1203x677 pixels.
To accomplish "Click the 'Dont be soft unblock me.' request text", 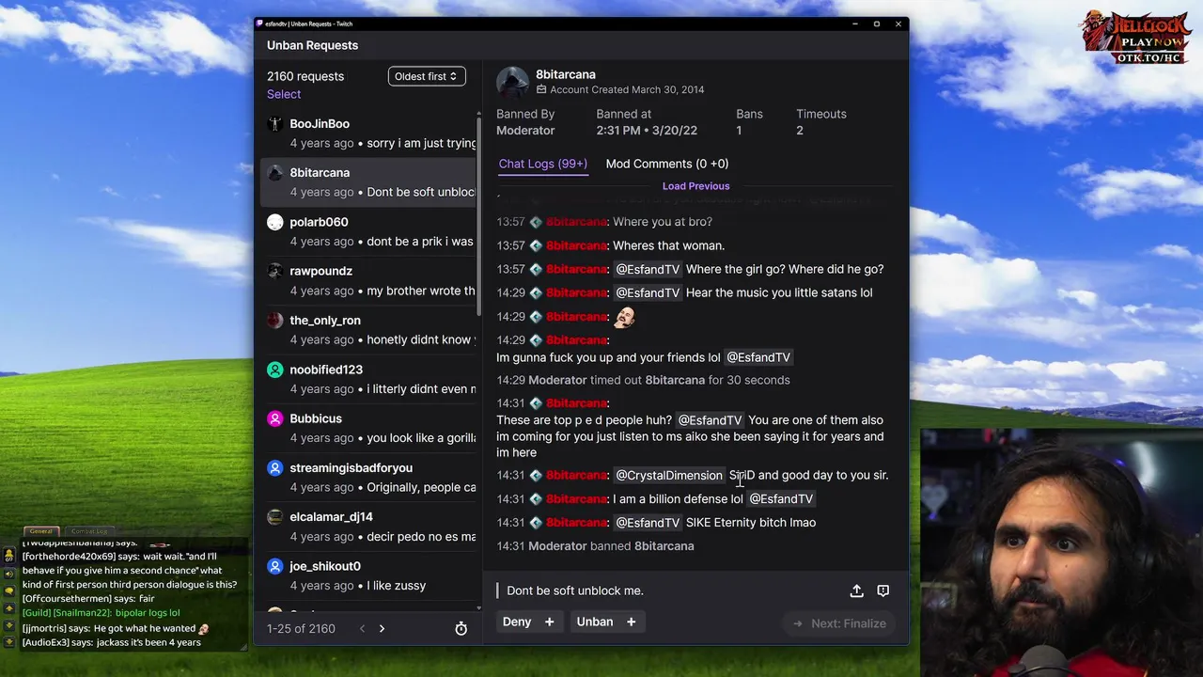I will point(575,590).
